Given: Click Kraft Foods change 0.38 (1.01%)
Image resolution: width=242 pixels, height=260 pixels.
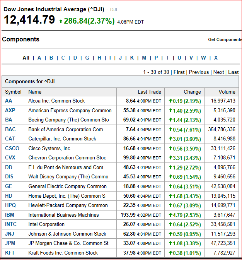Looking at the screenshot, I should [185, 253].
